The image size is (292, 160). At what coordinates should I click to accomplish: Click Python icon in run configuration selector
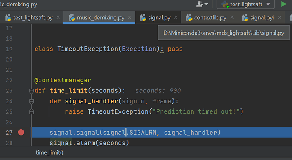tap(225, 4)
